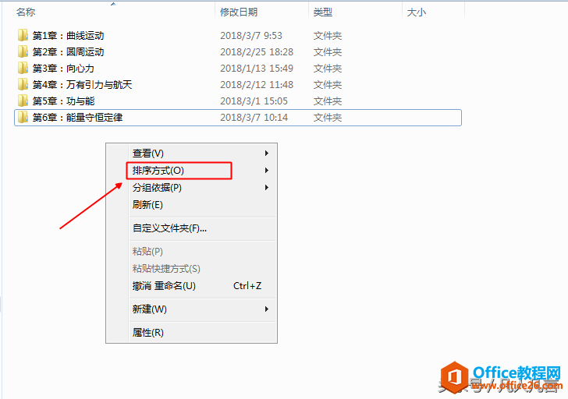This screenshot has width=568, height=399.
Task: Select folder name 第5章：功与能
Action: [x=64, y=101]
